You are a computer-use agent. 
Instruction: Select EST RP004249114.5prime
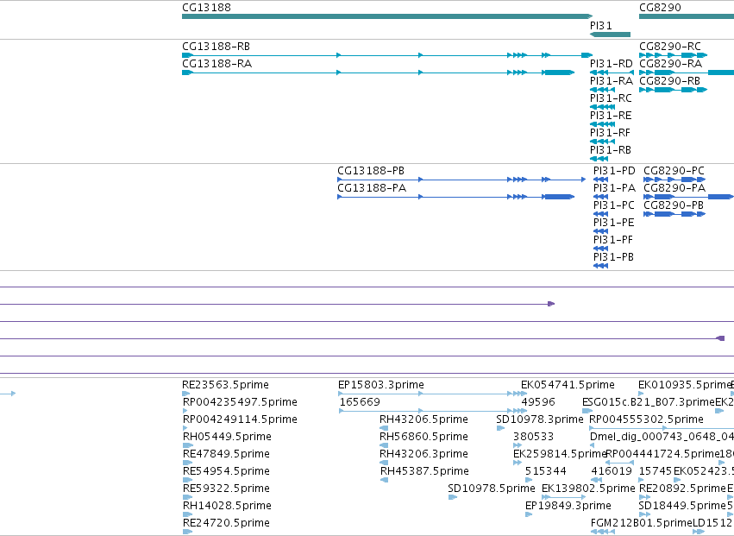[x=240, y=419]
